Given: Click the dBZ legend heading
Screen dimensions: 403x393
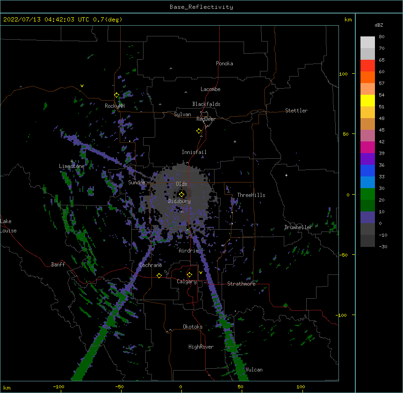Looking at the screenshot, I should (379, 25).
